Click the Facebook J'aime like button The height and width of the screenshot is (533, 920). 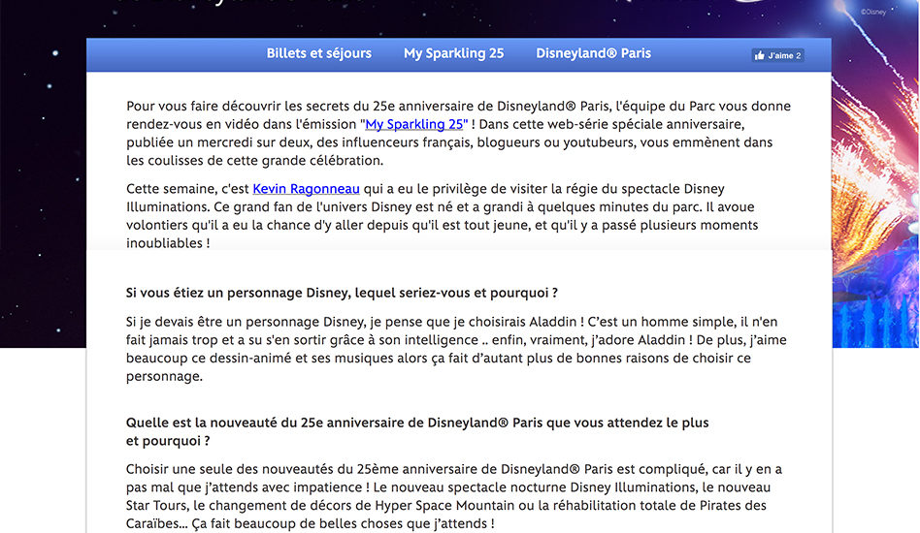[x=778, y=55]
